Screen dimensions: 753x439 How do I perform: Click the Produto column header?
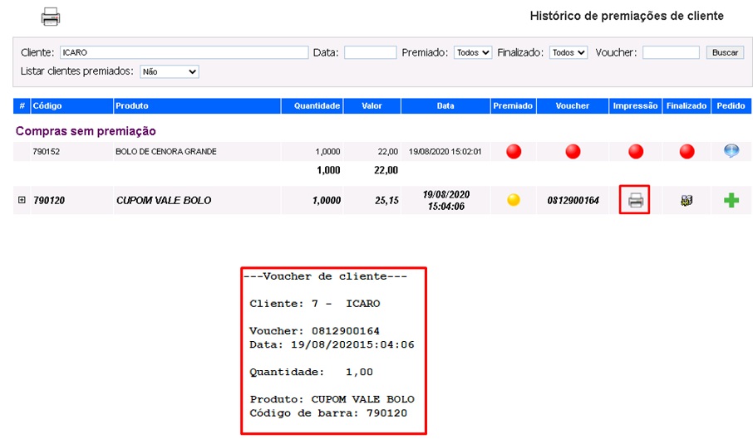[197, 106]
